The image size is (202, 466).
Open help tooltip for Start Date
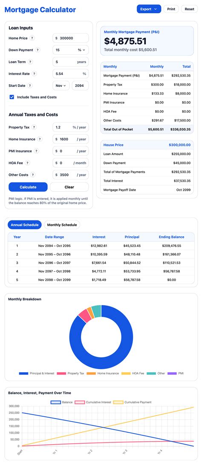click(x=30, y=86)
